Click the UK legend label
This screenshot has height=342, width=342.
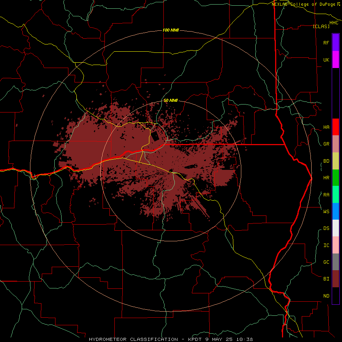point(326,60)
